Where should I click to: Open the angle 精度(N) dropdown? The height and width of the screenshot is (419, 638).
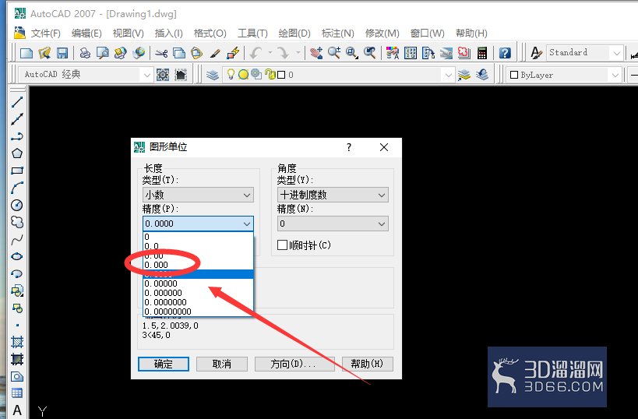tap(333, 224)
